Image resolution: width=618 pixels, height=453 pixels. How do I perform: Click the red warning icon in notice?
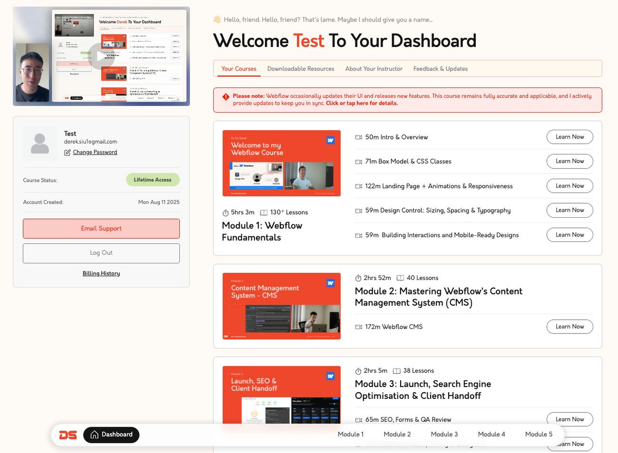point(226,97)
